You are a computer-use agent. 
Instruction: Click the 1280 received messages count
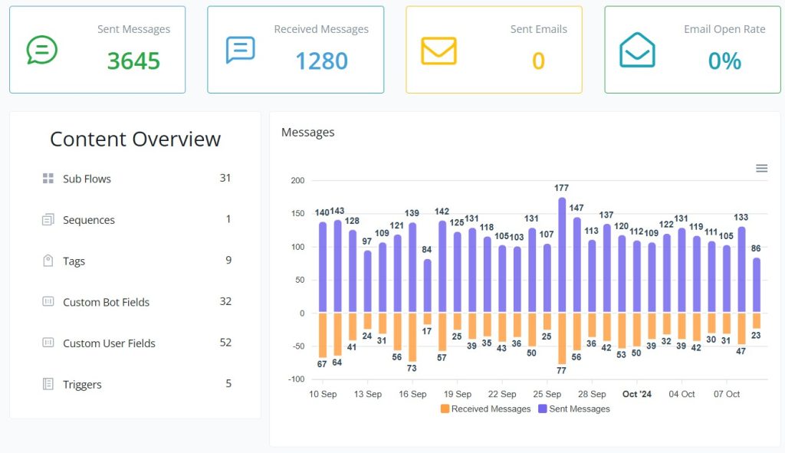tap(321, 61)
